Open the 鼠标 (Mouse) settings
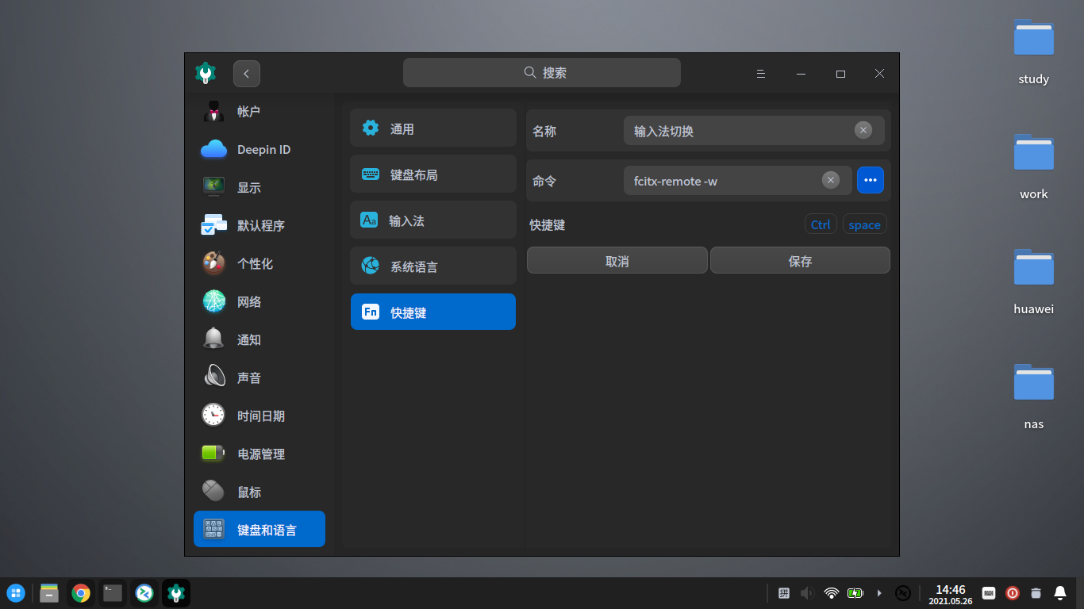 coord(259,492)
